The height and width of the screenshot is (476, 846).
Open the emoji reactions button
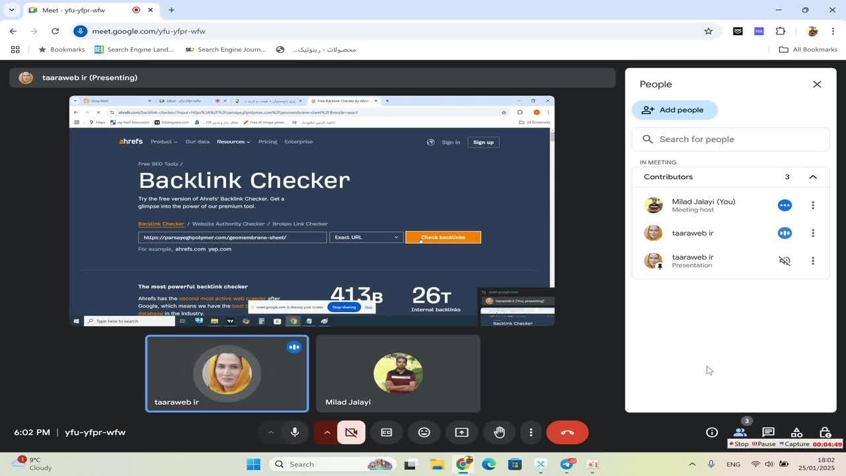pos(424,432)
